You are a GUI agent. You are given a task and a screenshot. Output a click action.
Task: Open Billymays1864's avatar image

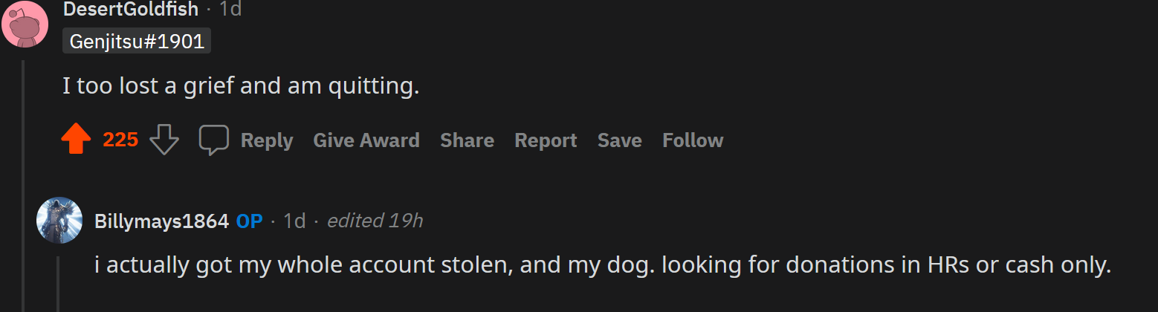59,221
